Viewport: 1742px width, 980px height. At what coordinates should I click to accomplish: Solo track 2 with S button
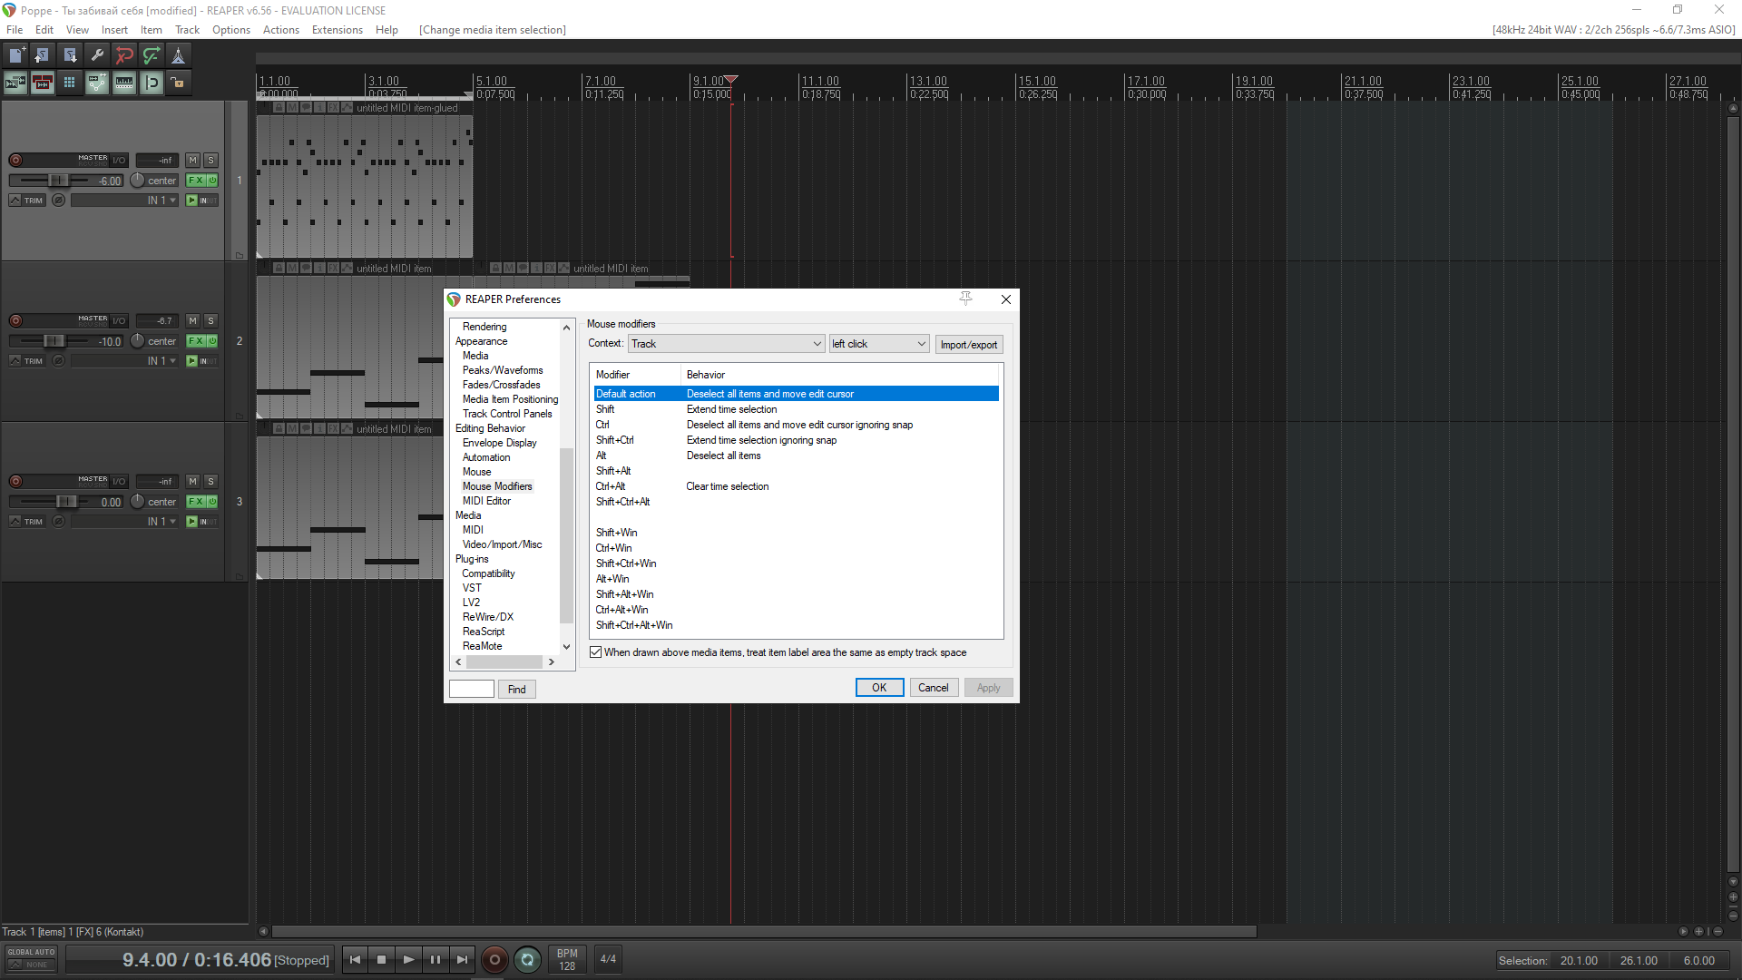[210, 320]
